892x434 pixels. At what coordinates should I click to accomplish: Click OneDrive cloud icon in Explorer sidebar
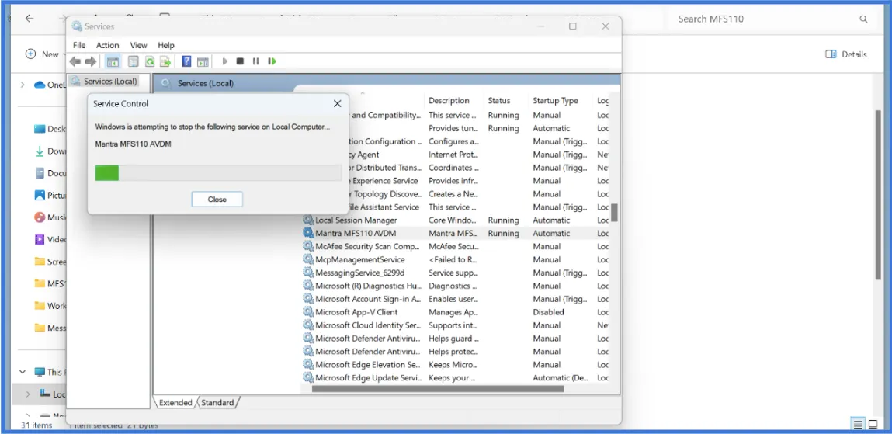(x=40, y=85)
